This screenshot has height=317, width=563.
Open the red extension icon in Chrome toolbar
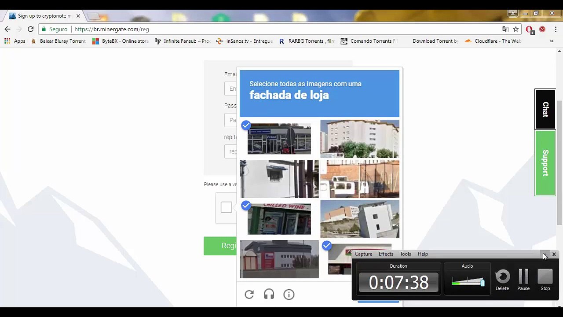point(542,29)
